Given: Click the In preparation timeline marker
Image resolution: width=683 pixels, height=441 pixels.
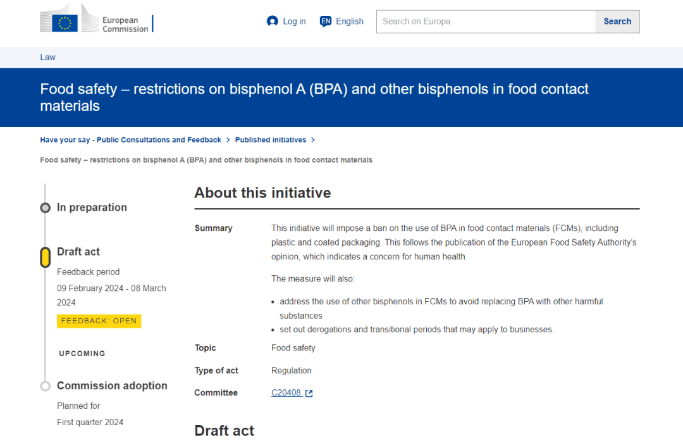Looking at the screenshot, I should tap(45, 208).
